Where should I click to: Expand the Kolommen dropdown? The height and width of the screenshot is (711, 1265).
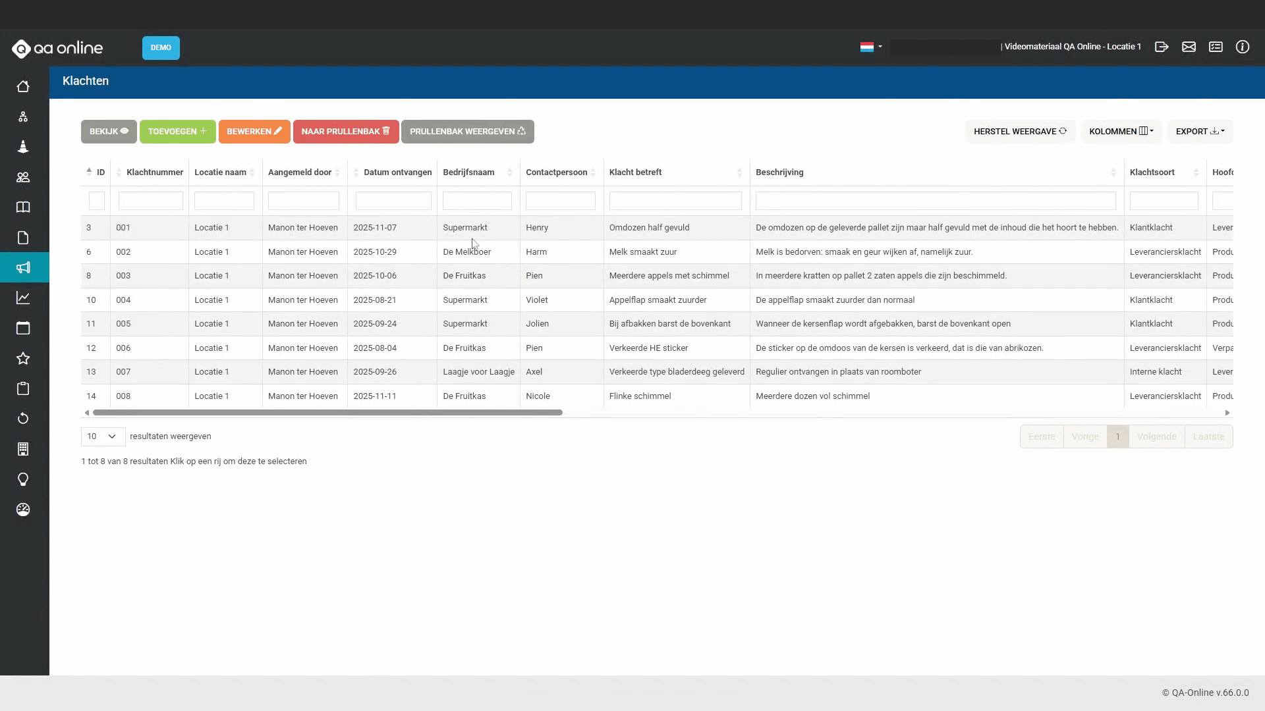coord(1121,131)
